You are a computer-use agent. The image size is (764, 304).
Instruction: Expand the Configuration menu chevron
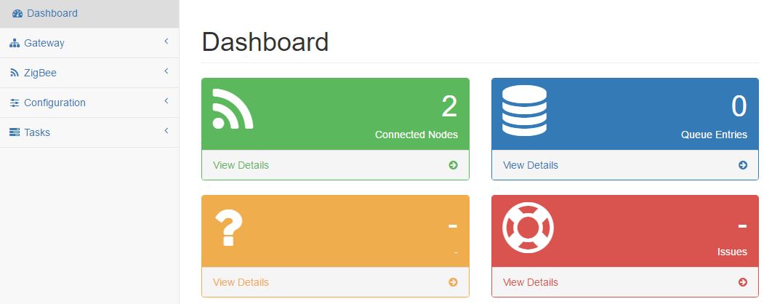166,101
